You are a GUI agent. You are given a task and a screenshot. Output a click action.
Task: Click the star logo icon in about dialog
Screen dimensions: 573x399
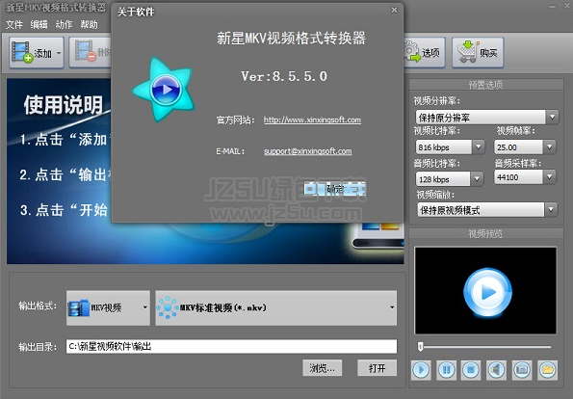[x=164, y=90]
